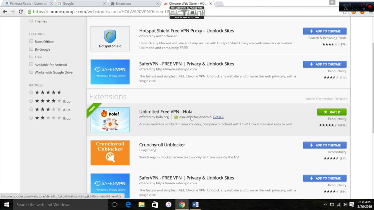Open the volume control in system tray
This screenshot has width=374, height=210.
click(345, 204)
